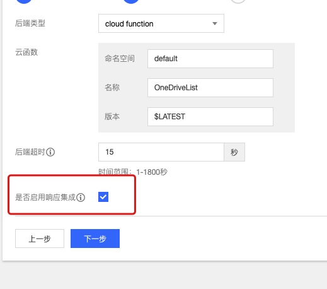Image resolution: width=327 pixels, height=289 pixels.
Task: Click info icon next to 是否启用响应集成
Action: point(81,198)
